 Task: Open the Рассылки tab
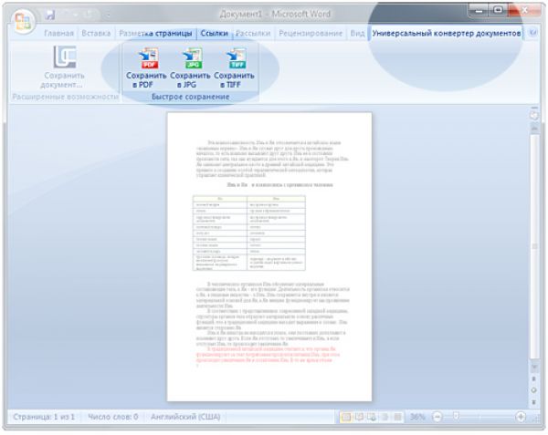tap(253, 34)
